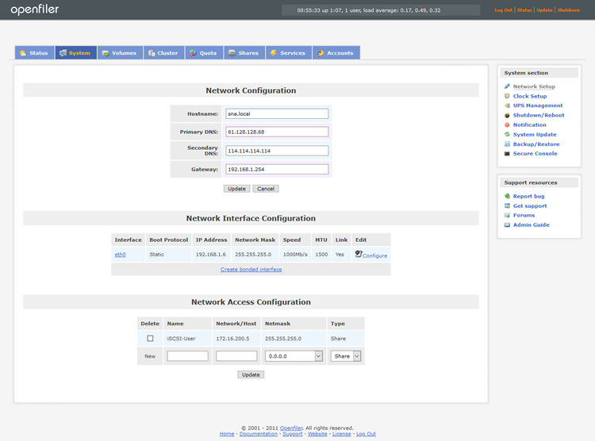
Task: Open the System tab
Action: tap(75, 53)
